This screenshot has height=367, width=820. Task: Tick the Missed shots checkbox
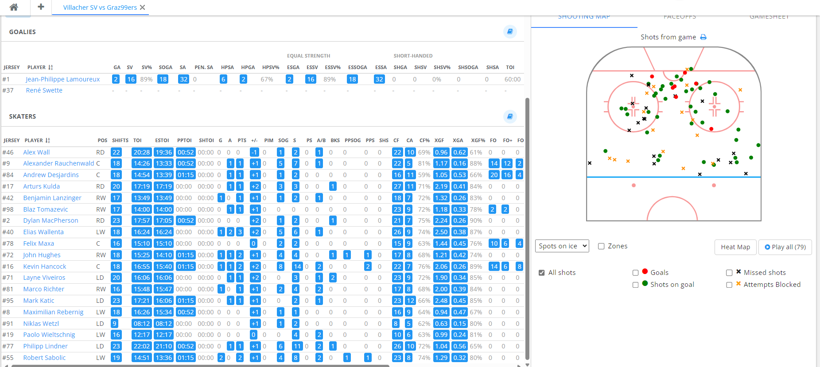tap(729, 273)
